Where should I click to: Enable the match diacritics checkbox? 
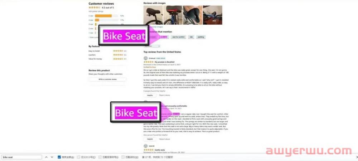tap(100, 157)
